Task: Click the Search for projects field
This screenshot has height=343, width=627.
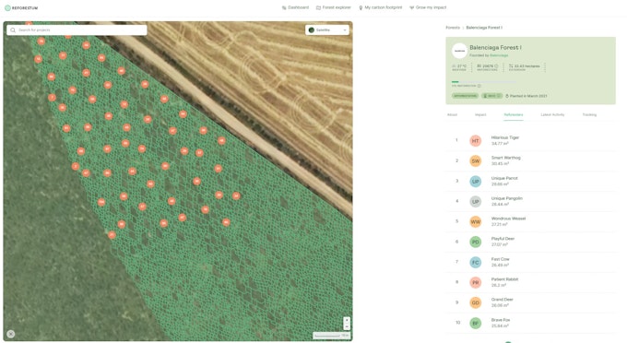Action: pos(77,30)
